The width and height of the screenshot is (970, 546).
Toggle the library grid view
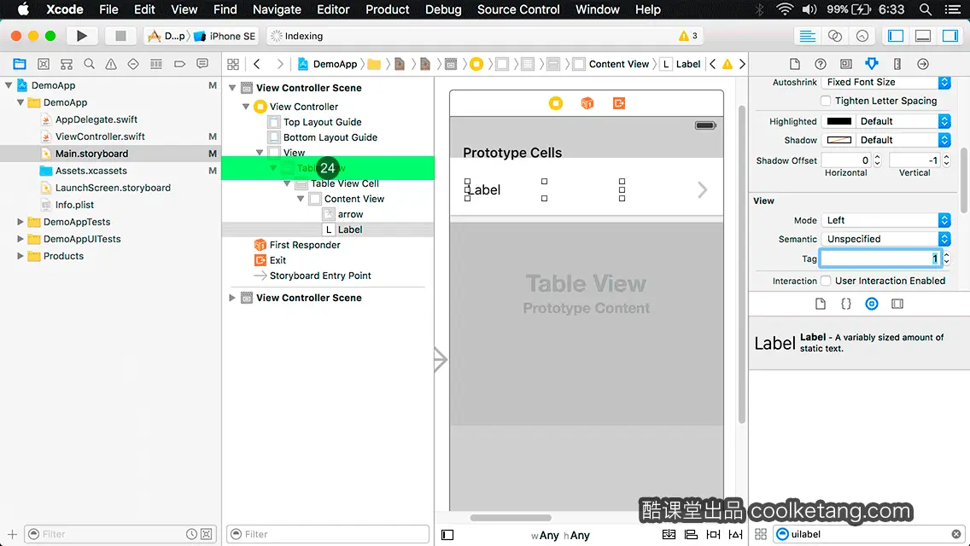pyautogui.click(x=761, y=534)
